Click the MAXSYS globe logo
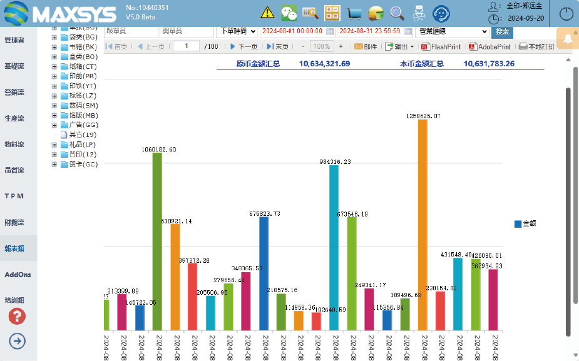579x361 pixels. (16, 13)
